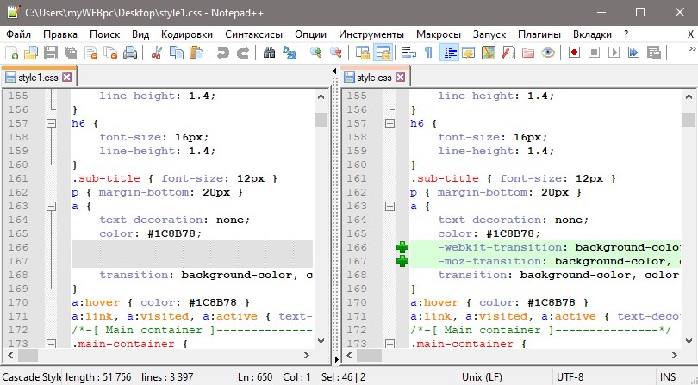The image size is (698, 385).
Task: Toggle synchronized vertical scrolling icon
Action: [363, 53]
